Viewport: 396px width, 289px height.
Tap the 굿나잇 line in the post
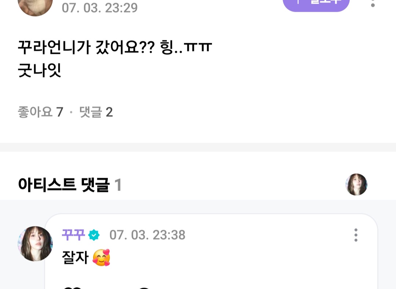pos(39,70)
